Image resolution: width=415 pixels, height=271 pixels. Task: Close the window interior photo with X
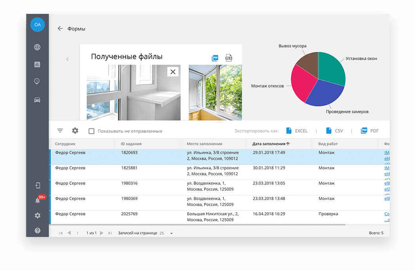(173, 72)
